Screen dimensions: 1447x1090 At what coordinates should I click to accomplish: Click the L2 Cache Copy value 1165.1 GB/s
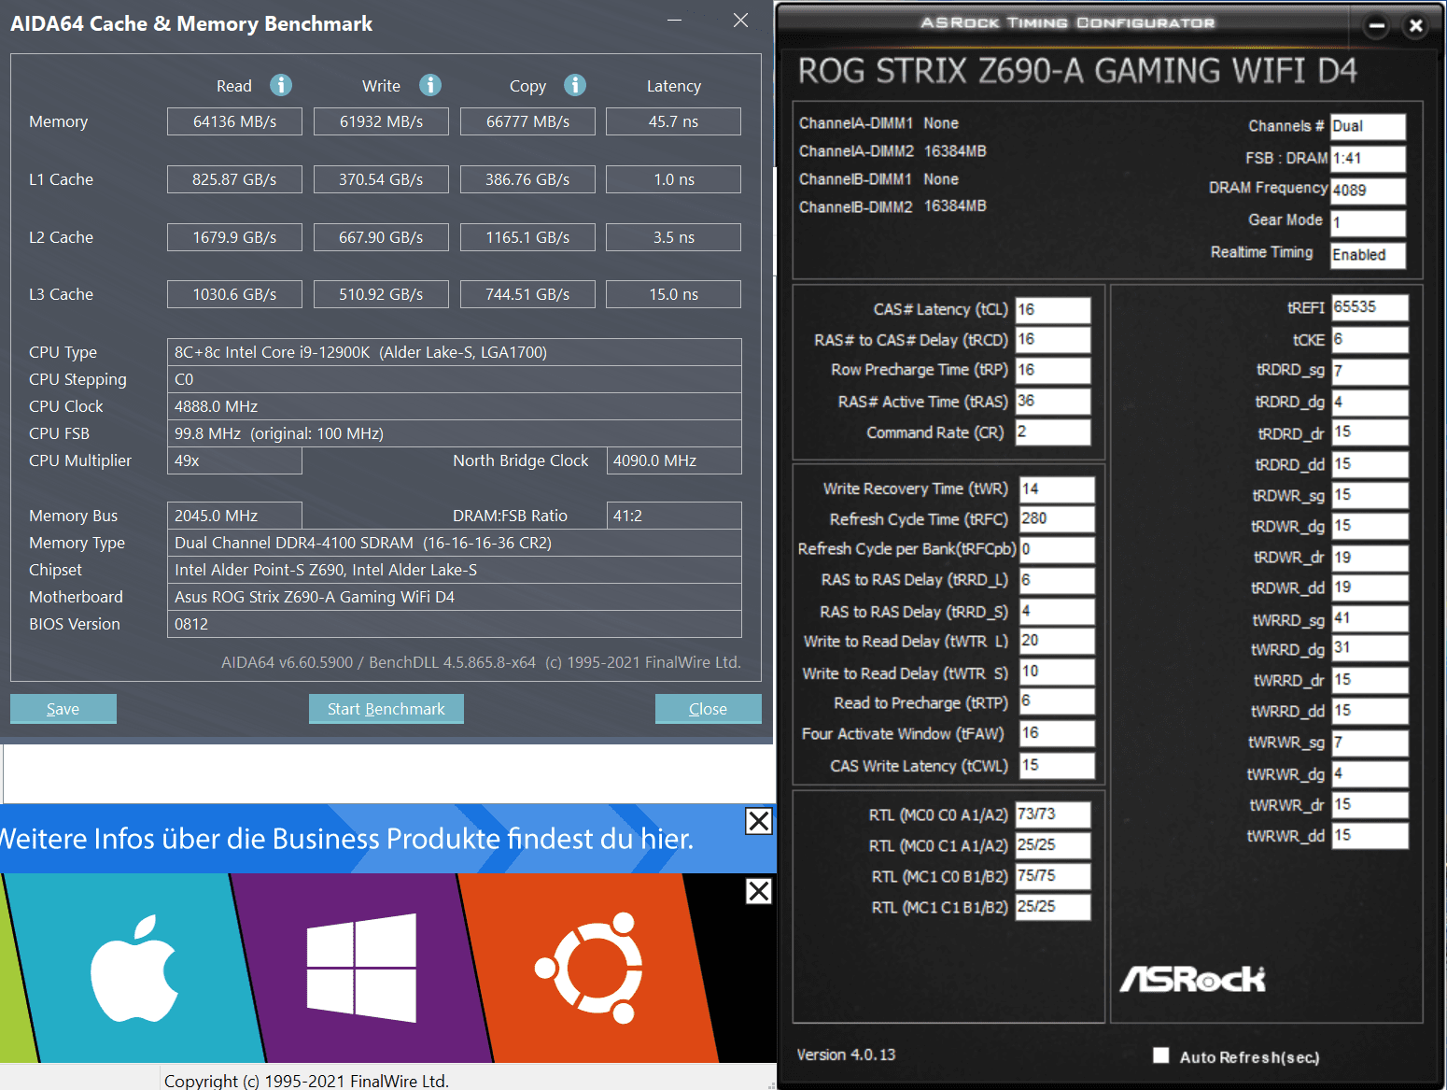(527, 237)
